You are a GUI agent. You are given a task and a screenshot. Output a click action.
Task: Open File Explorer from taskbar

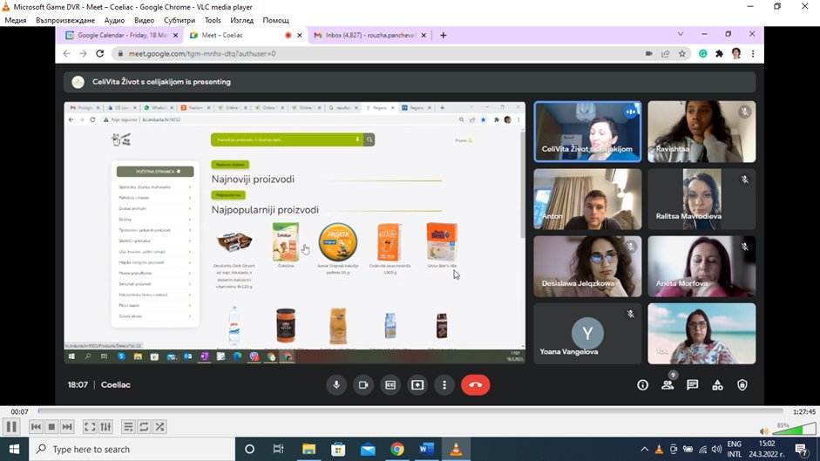[x=308, y=449]
